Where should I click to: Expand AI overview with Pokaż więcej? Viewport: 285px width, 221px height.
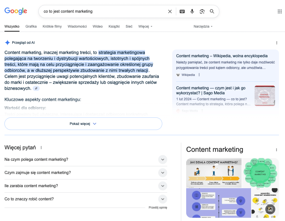[x=83, y=124]
